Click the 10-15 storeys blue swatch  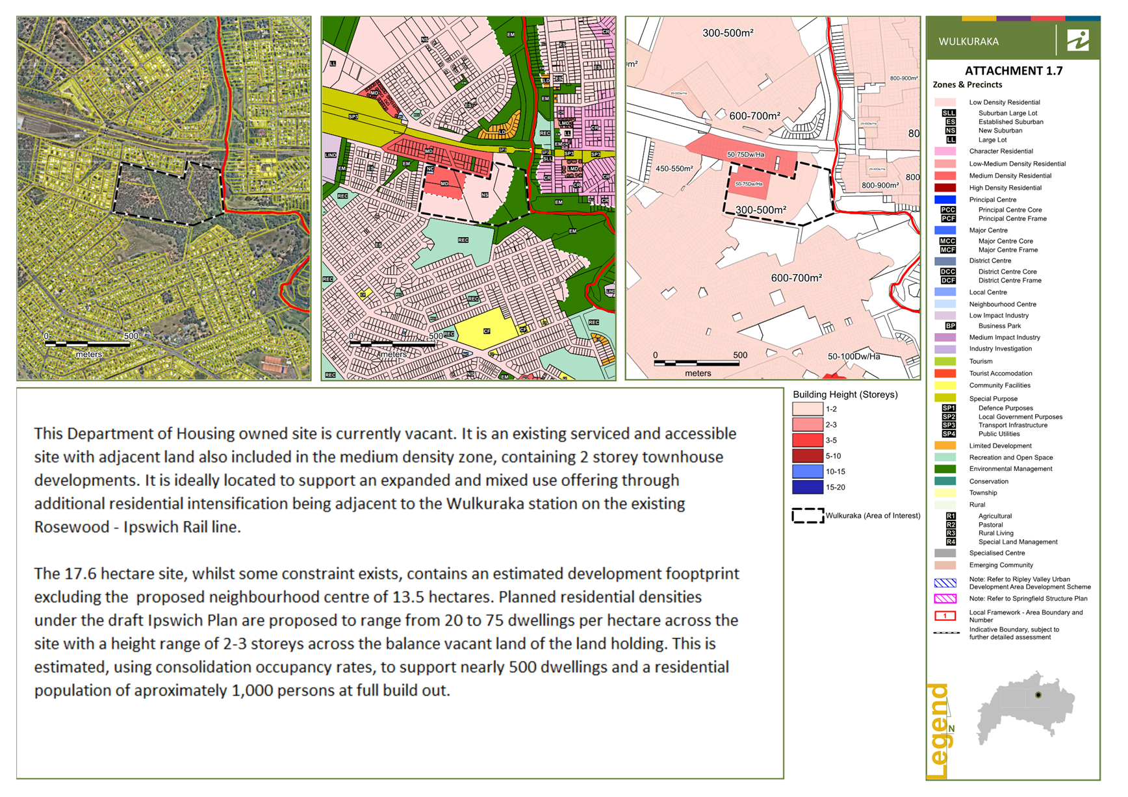coord(808,472)
